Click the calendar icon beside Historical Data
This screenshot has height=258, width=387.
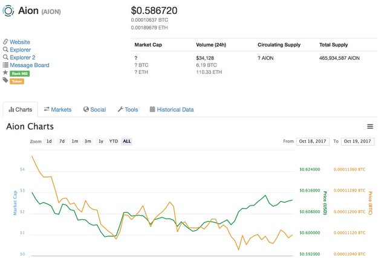[x=152, y=109]
